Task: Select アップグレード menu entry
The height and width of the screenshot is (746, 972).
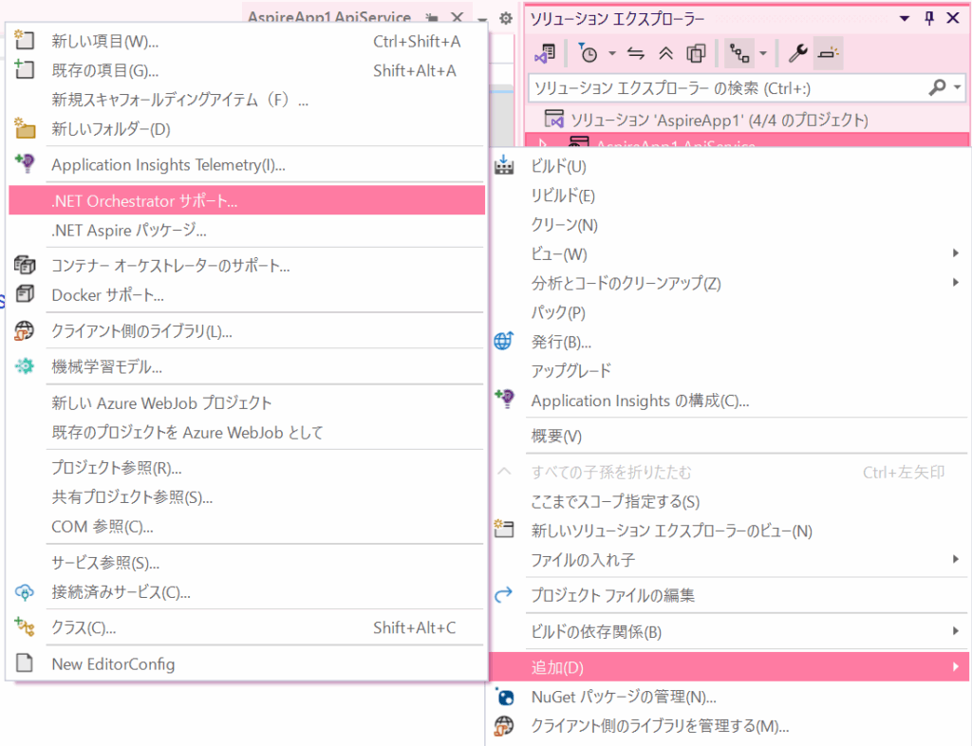Action: pyautogui.click(x=728, y=370)
